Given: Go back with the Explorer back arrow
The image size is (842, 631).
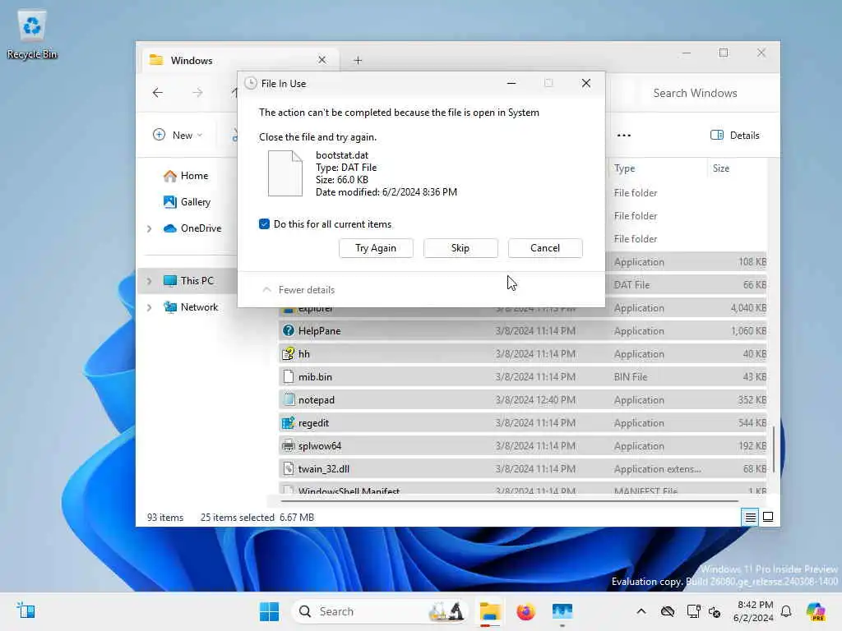Looking at the screenshot, I should [x=157, y=93].
